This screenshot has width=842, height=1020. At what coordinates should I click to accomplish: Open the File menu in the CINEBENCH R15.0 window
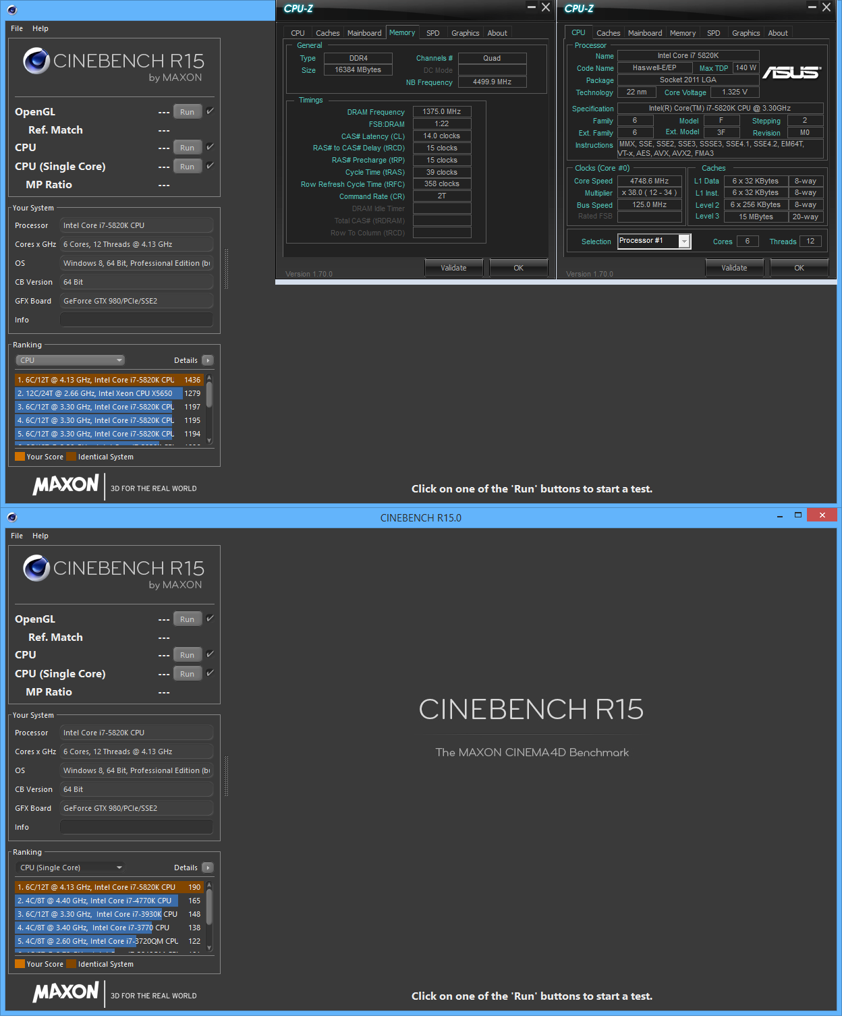pyautogui.click(x=17, y=536)
